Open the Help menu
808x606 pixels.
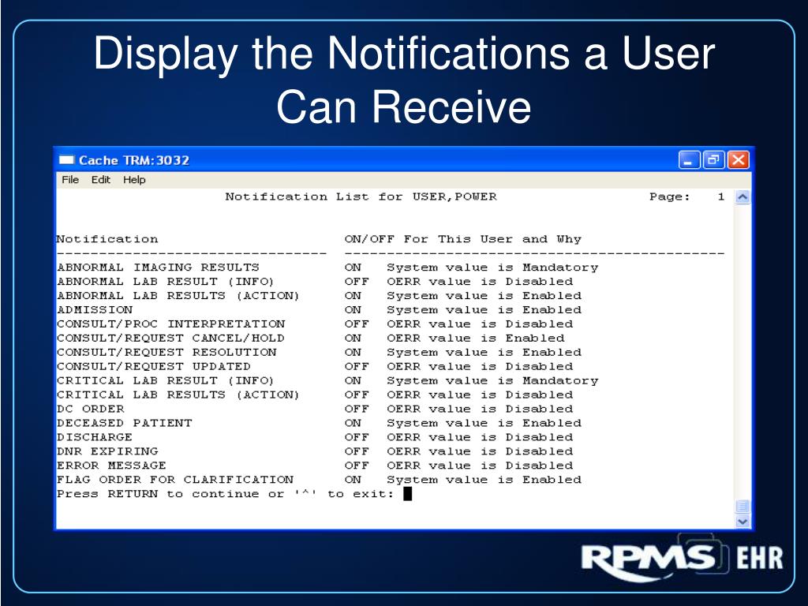[134, 180]
